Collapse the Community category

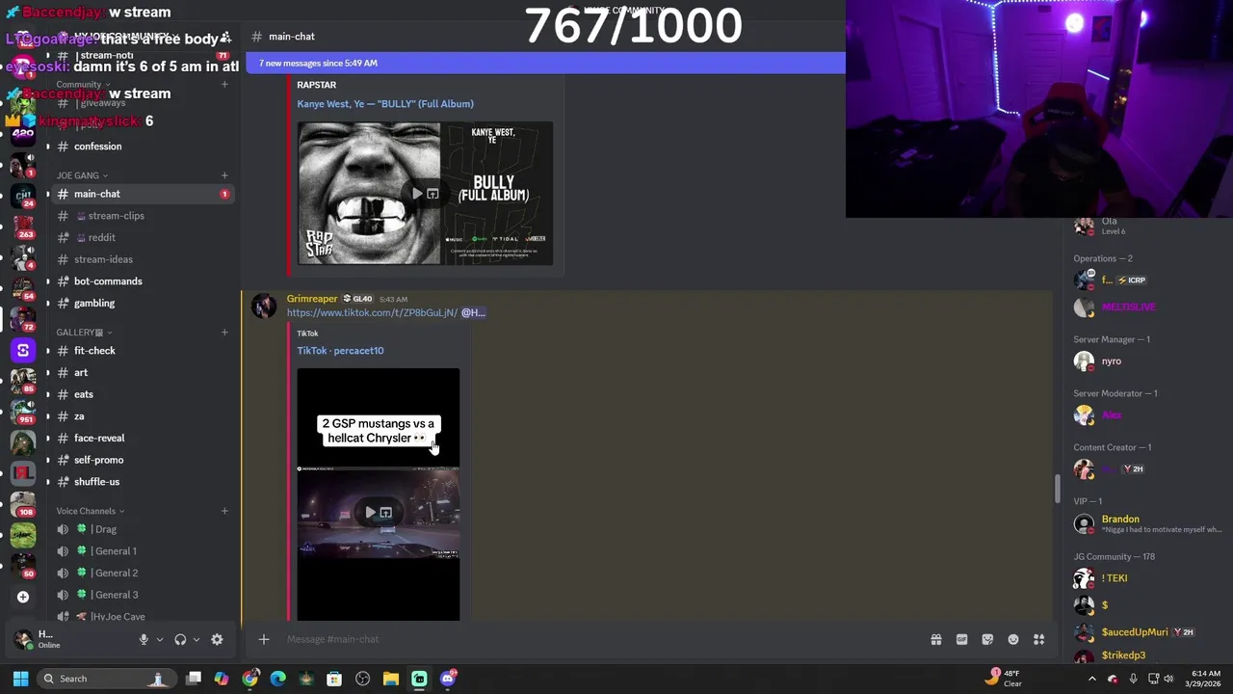coord(82,85)
